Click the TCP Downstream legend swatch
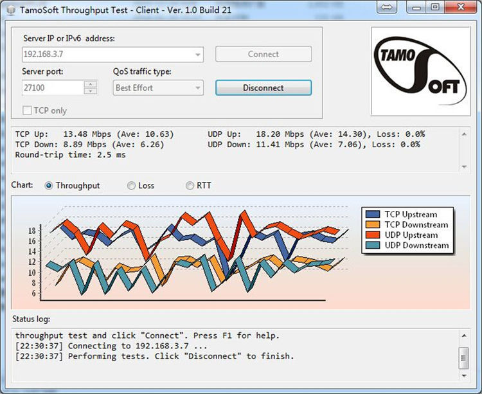The height and width of the screenshot is (394, 482). pyautogui.click(x=372, y=225)
